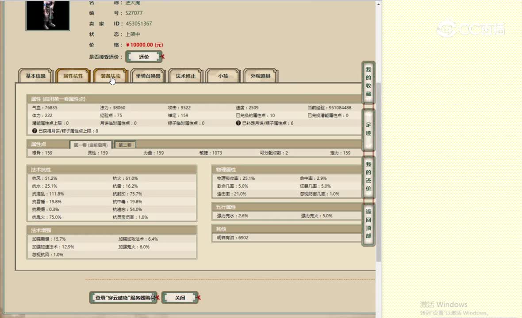Switch to the 属性抗性 tab
The image size is (522, 318).
click(73, 76)
